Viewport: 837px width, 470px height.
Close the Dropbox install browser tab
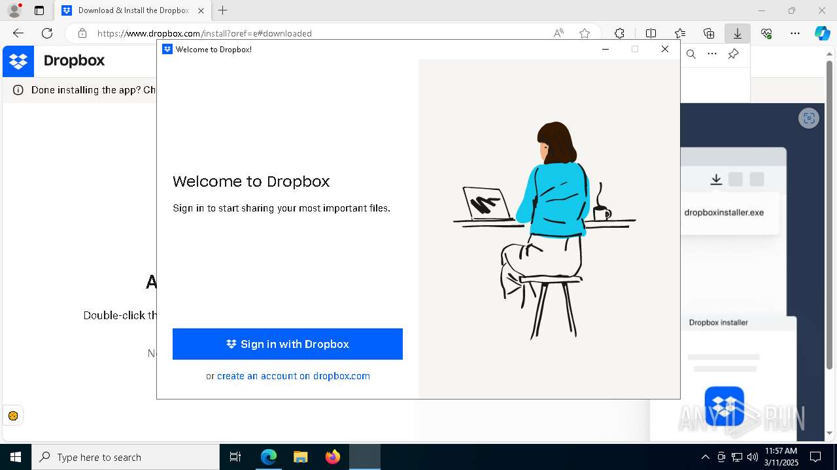[201, 10]
